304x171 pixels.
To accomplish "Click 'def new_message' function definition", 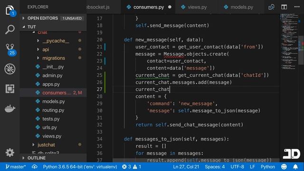I will click(163, 40).
